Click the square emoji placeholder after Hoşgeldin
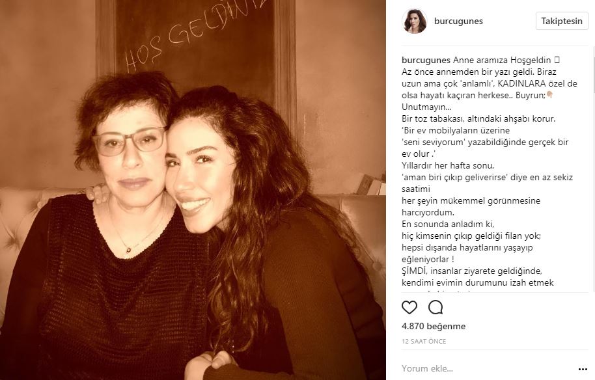This screenshot has width=595, height=380. pyautogui.click(x=557, y=60)
